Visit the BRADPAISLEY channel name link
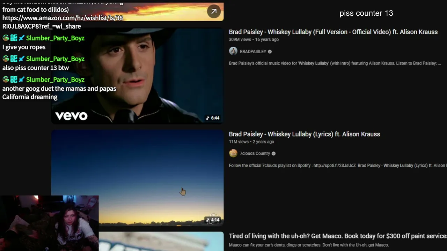The height and width of the screenshot is (251, 447). [x=253, y=52]
